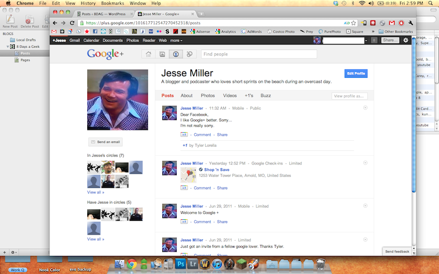
Task: Open the Gmail link in Google bar
Action: coord(75,40)
